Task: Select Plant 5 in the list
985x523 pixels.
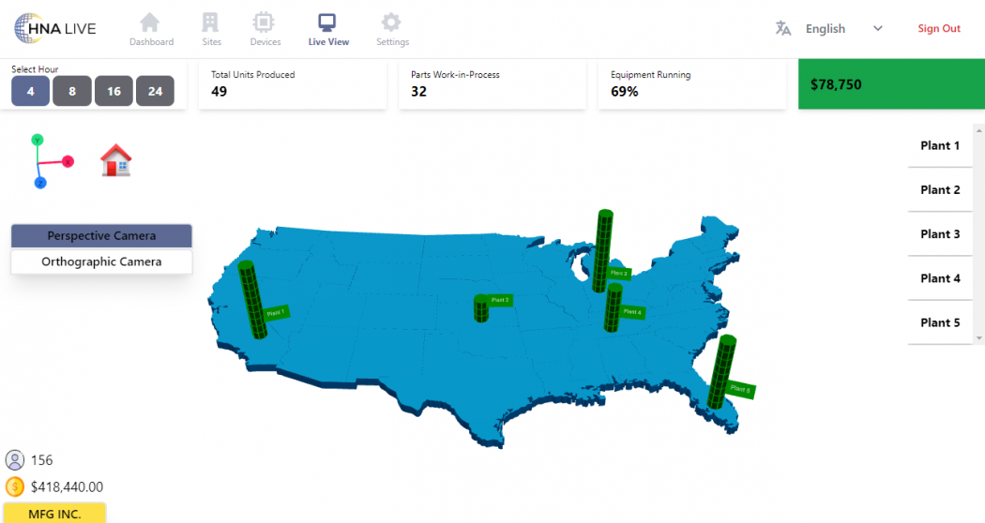Action: coord(940,322)
